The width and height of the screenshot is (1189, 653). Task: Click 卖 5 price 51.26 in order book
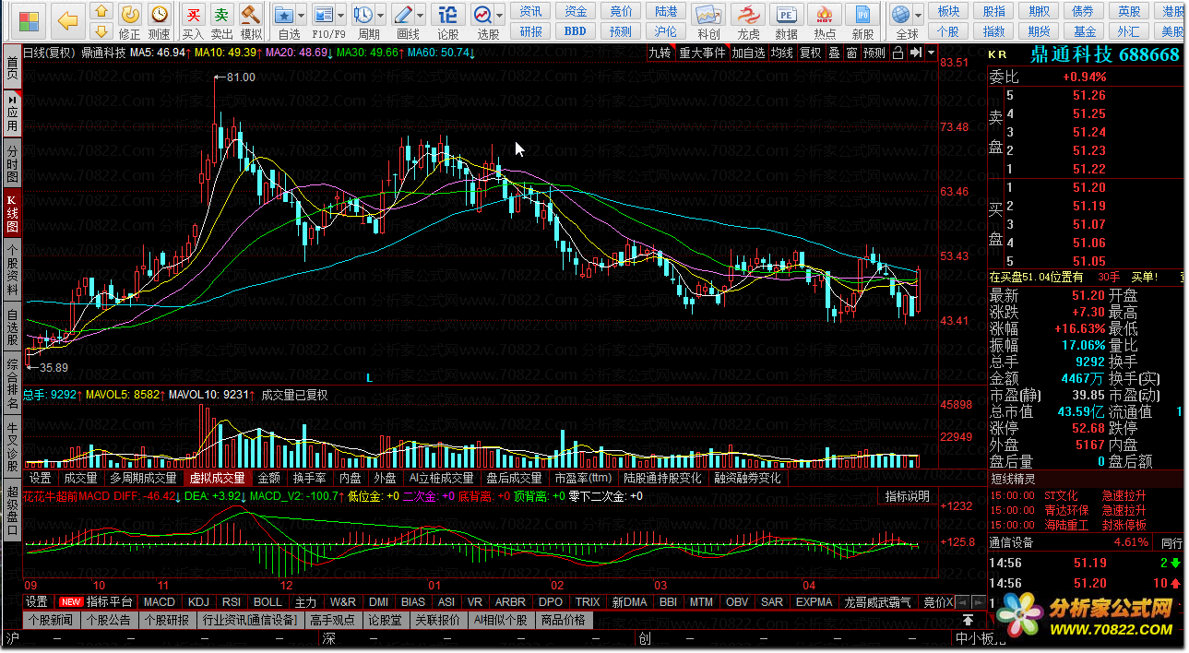(1088, 95)
